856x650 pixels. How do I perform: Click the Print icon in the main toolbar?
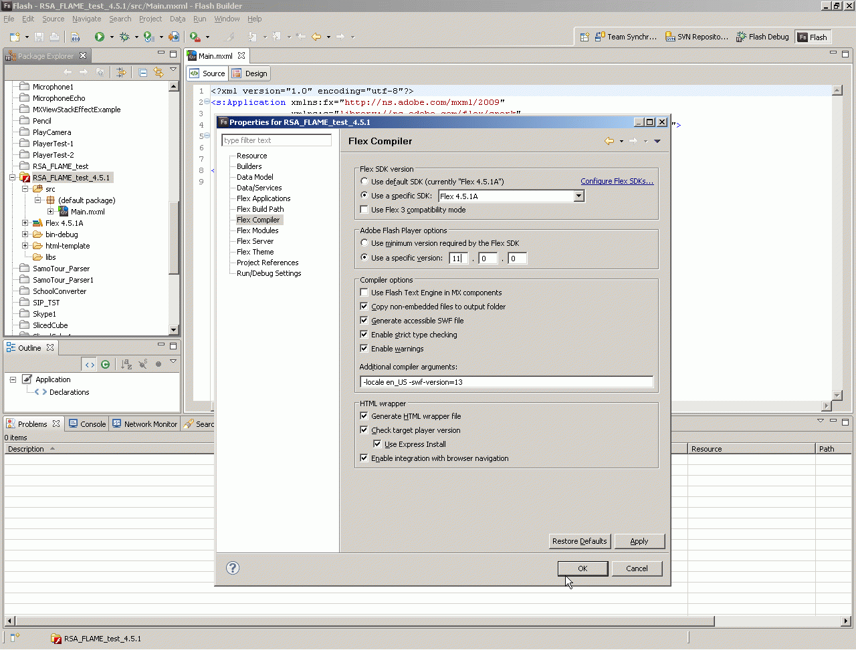[x=54, y=37]
